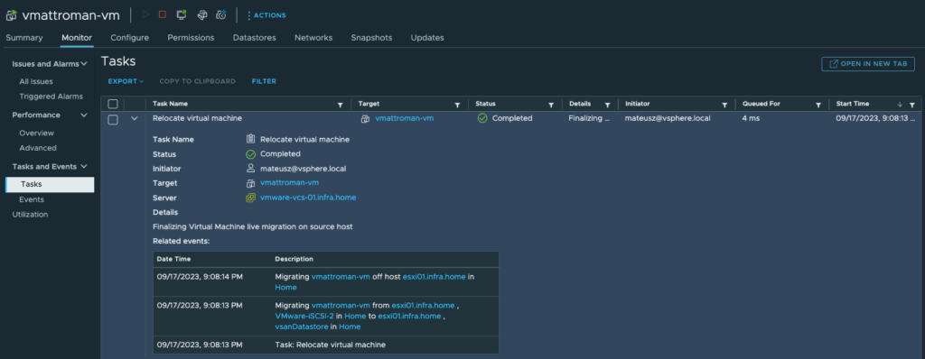
Task: Switch to the Configure tab
Action: click(x=130, y=38)
